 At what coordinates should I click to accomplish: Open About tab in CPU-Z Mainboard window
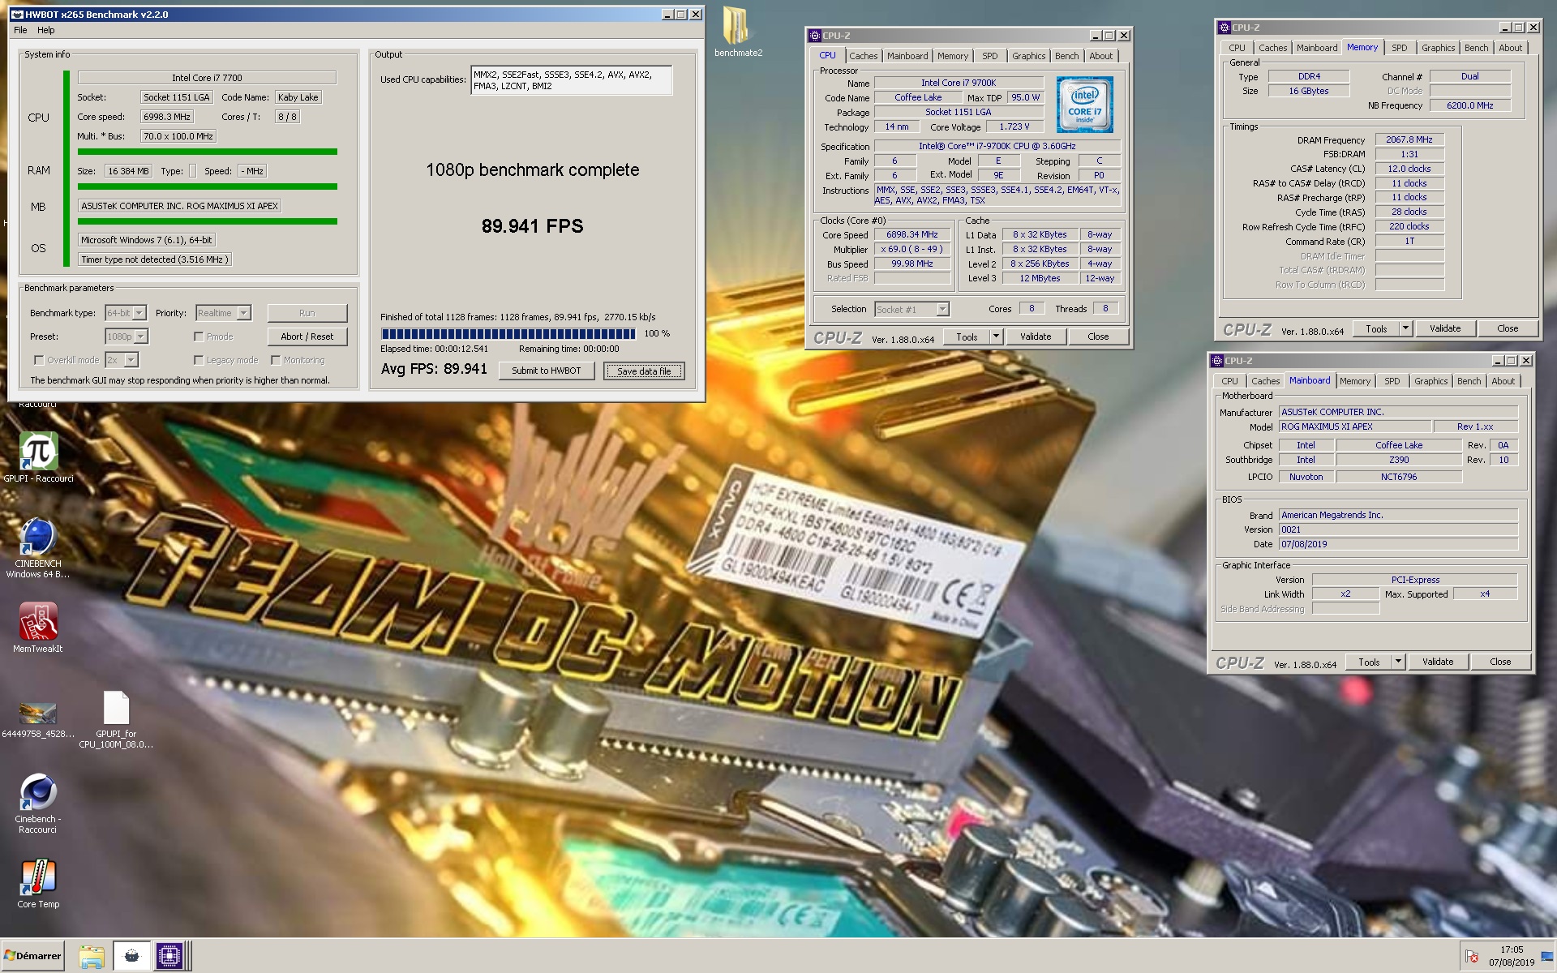[1503, 381]
